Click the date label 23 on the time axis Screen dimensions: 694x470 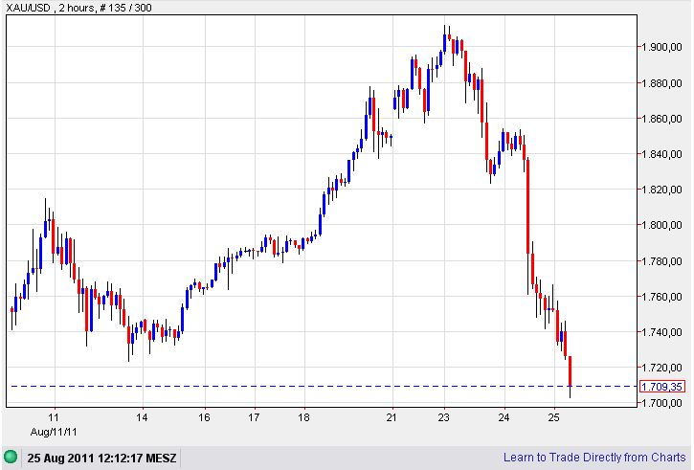[443, 417]
